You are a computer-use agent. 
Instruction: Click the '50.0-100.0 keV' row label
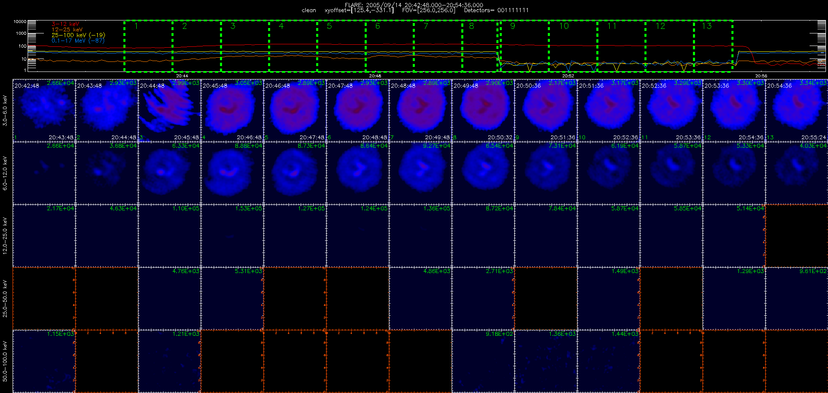5,361
